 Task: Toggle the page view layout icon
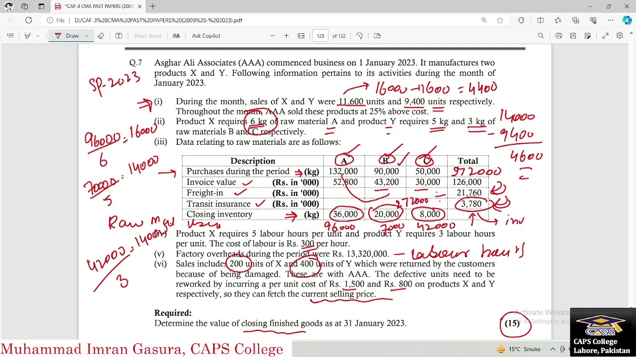(377, 36)
